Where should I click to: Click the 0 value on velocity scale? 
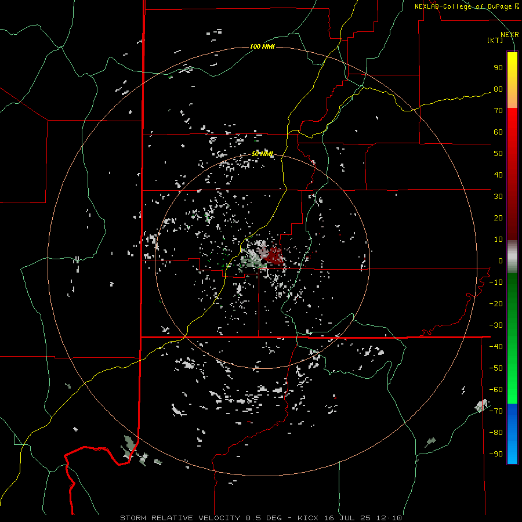tap(501, 261)
